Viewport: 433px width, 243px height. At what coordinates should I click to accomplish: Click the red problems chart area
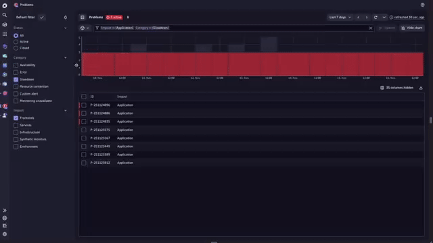[x=252, y=64]
